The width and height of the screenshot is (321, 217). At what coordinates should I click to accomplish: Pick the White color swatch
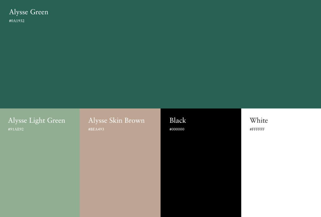[x=281, y=163]
